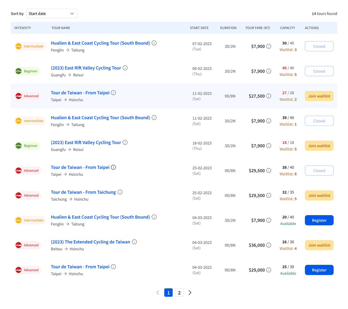Select page 1 in pagination

pos(168,292)
